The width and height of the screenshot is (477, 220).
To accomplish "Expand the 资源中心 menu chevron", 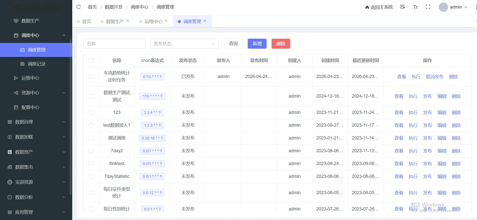I will coord(64,93).
